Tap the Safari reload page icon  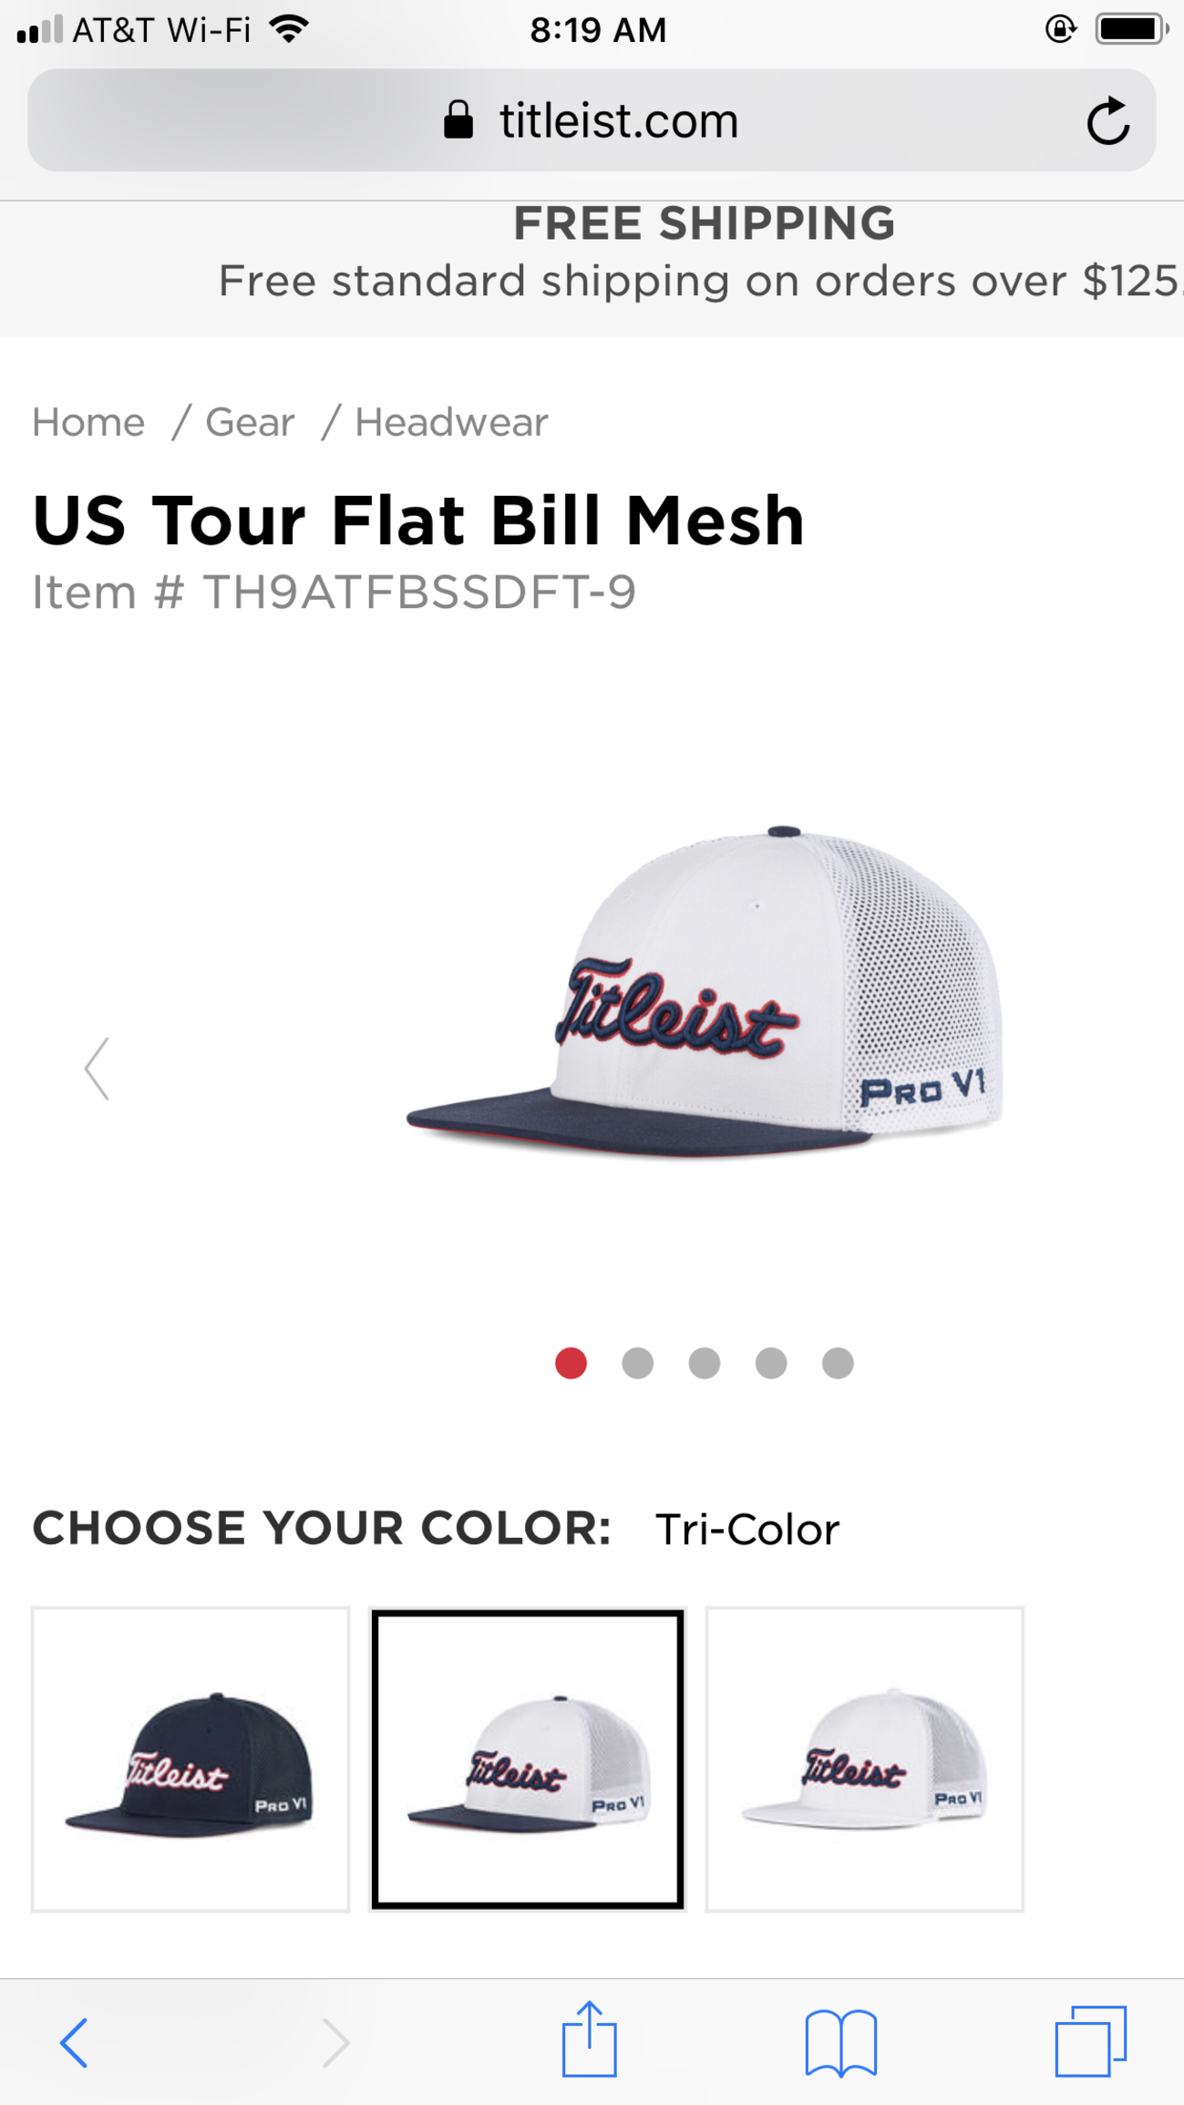click(1108, 120)
